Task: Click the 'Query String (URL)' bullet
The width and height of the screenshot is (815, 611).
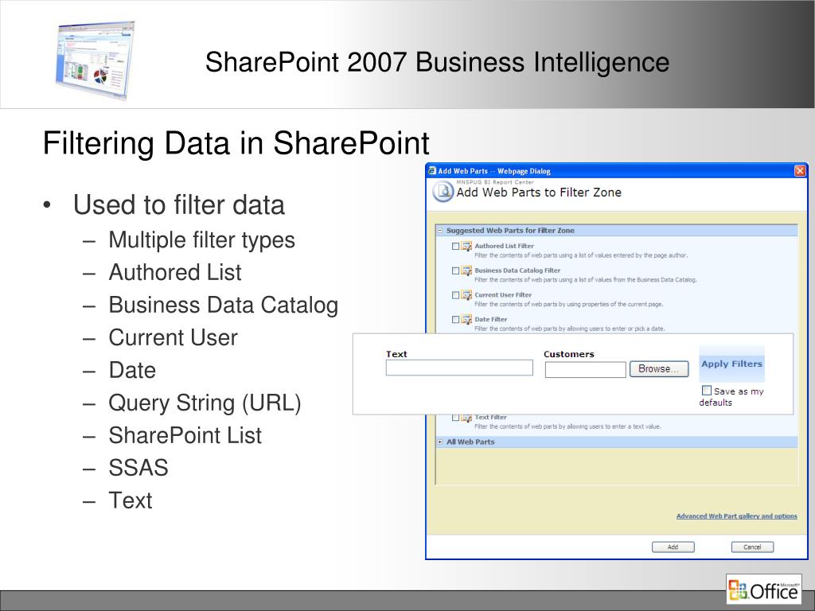Action: (x=205, y=403)
